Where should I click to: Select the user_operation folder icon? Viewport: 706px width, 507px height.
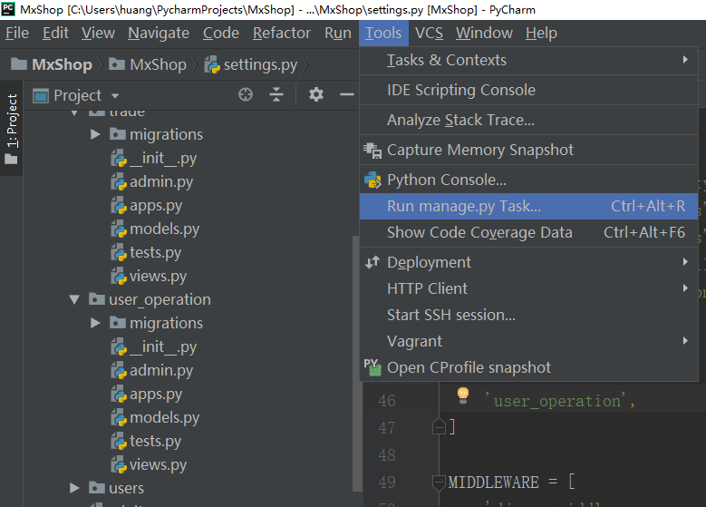97,298
